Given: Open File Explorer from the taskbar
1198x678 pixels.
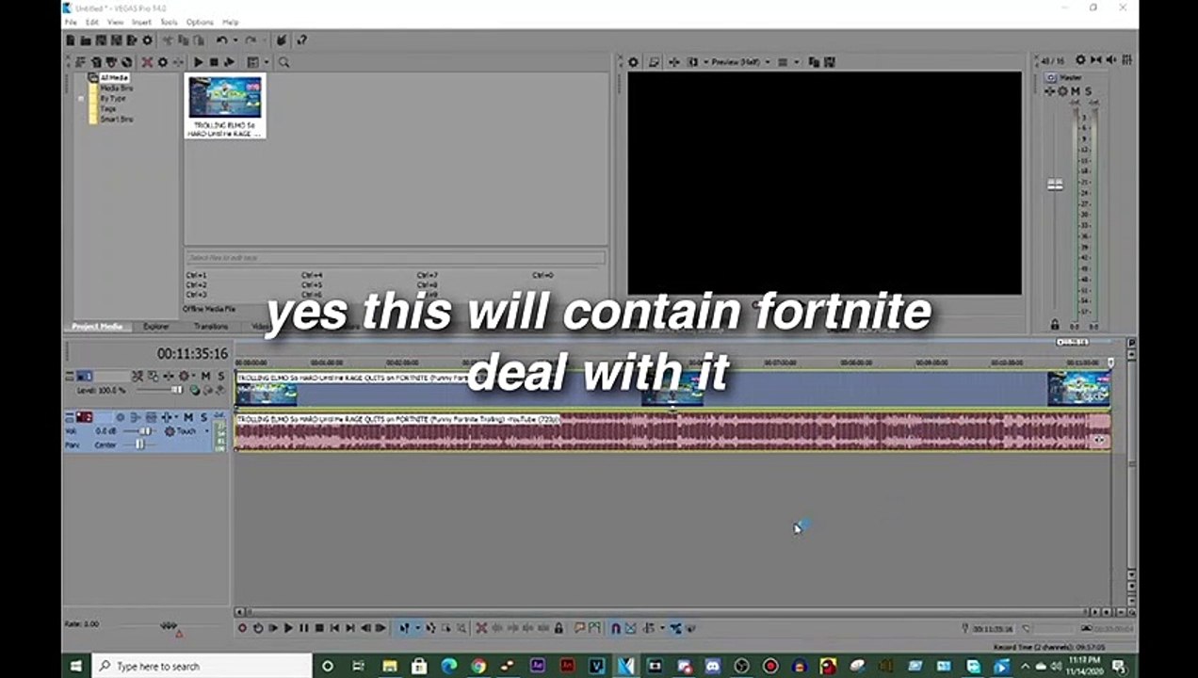Looking at the screenshot, I should point(390,666).
